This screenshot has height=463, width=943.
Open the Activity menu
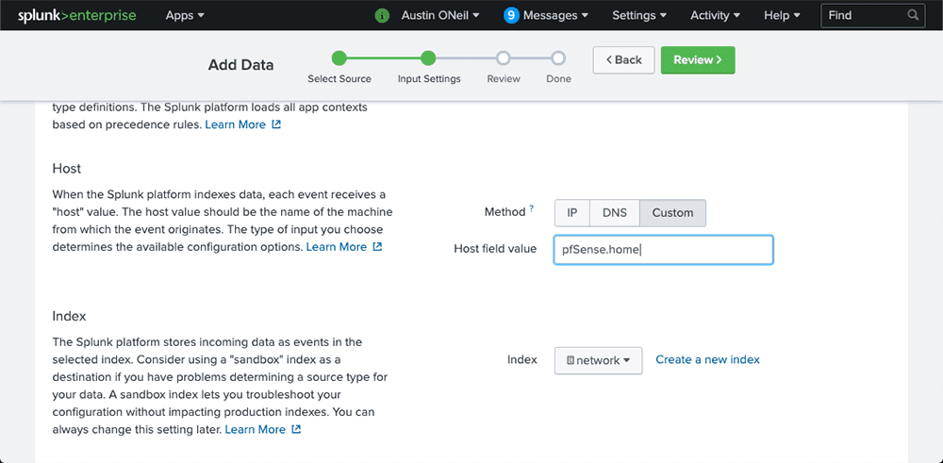point(715,16)
